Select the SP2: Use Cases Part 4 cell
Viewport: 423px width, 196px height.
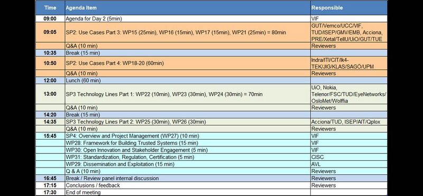tap(188, 63)
